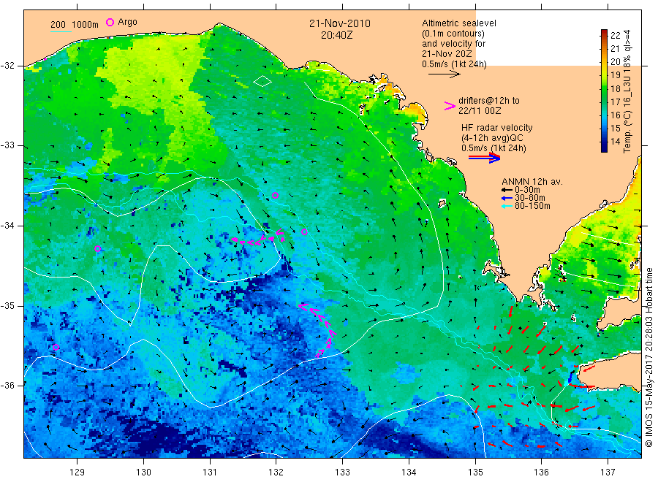Viewport: 658px width, 482px height.
Task: Click the '(4-12h avg)QC' radar legend text
Action: click(x=492, y=138)
